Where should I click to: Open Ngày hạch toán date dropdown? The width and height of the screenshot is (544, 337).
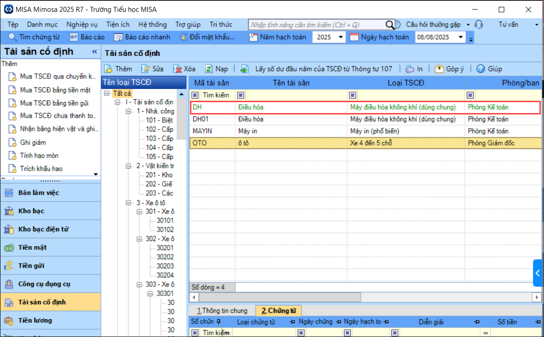(461, 37)
